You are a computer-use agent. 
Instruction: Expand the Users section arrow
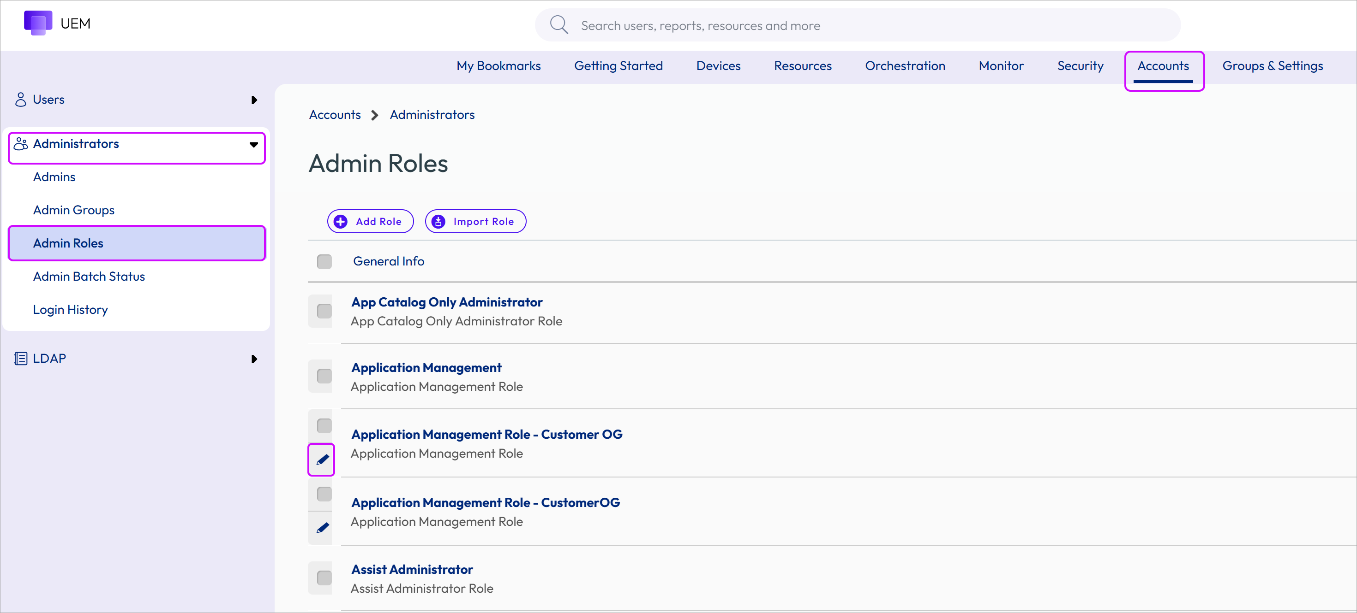254,100
